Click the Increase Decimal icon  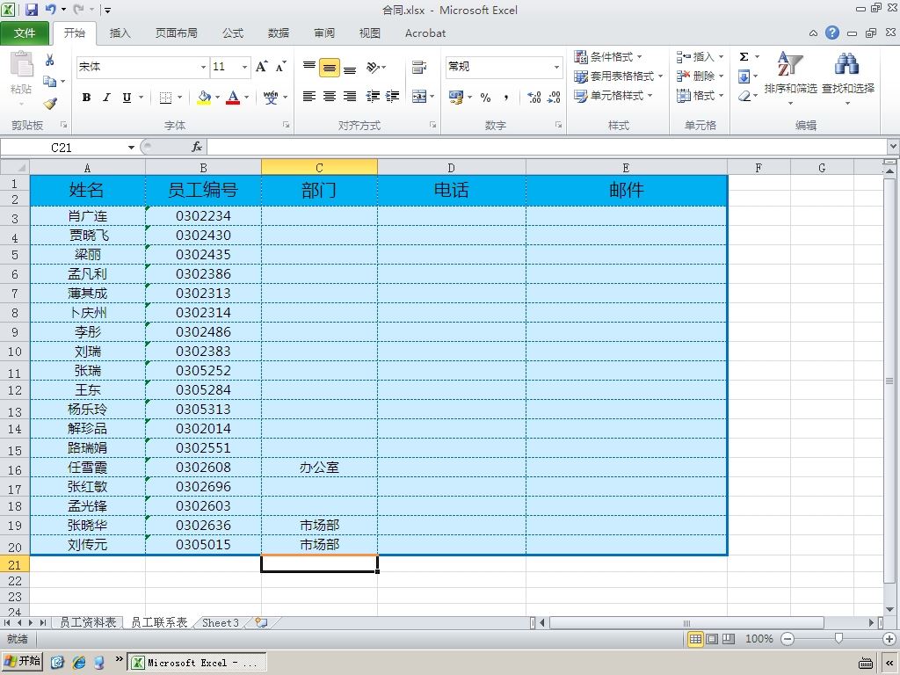533,97
